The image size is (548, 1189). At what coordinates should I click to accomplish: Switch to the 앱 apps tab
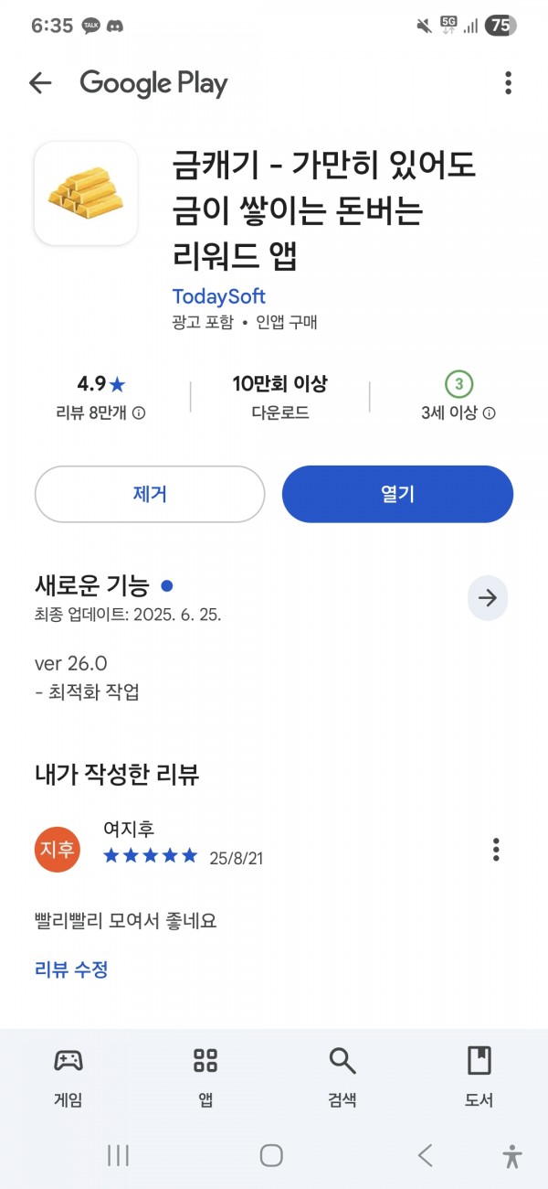[205, 1077]
